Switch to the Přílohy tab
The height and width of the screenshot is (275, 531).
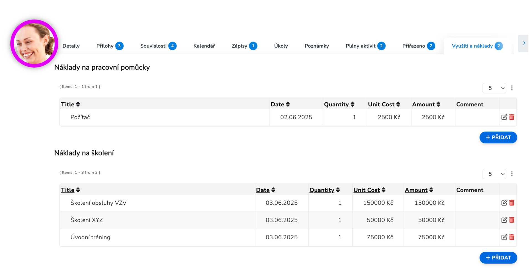pyautogui.click(x=110, y=46)
